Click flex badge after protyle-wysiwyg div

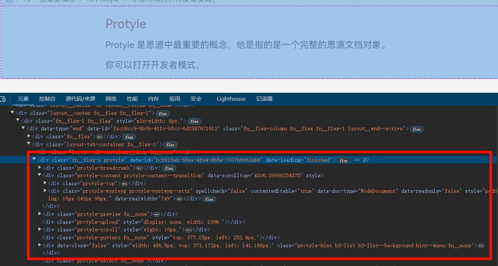tap(209, 199)
